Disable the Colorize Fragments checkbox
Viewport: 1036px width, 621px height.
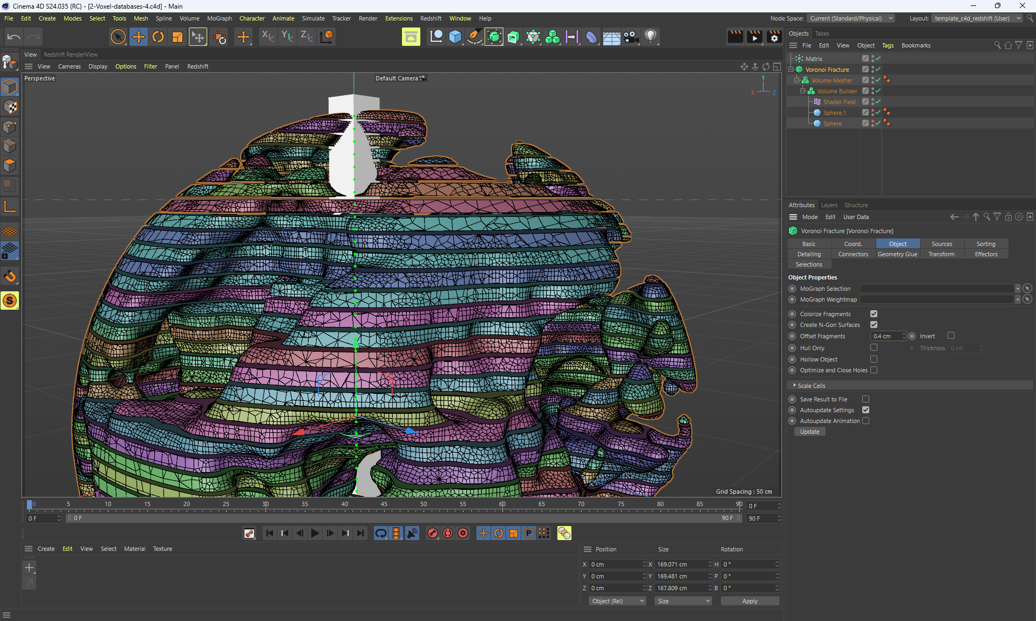(874, 314)
